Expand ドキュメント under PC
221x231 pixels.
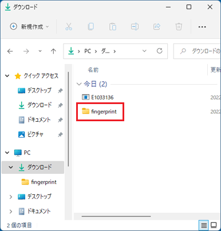pos(11,212)
